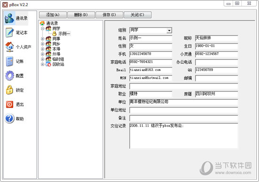Image resolution: width=259 pixels, height=182 pixels.
Task: Click the empty 备注 field
Action: 184,118
